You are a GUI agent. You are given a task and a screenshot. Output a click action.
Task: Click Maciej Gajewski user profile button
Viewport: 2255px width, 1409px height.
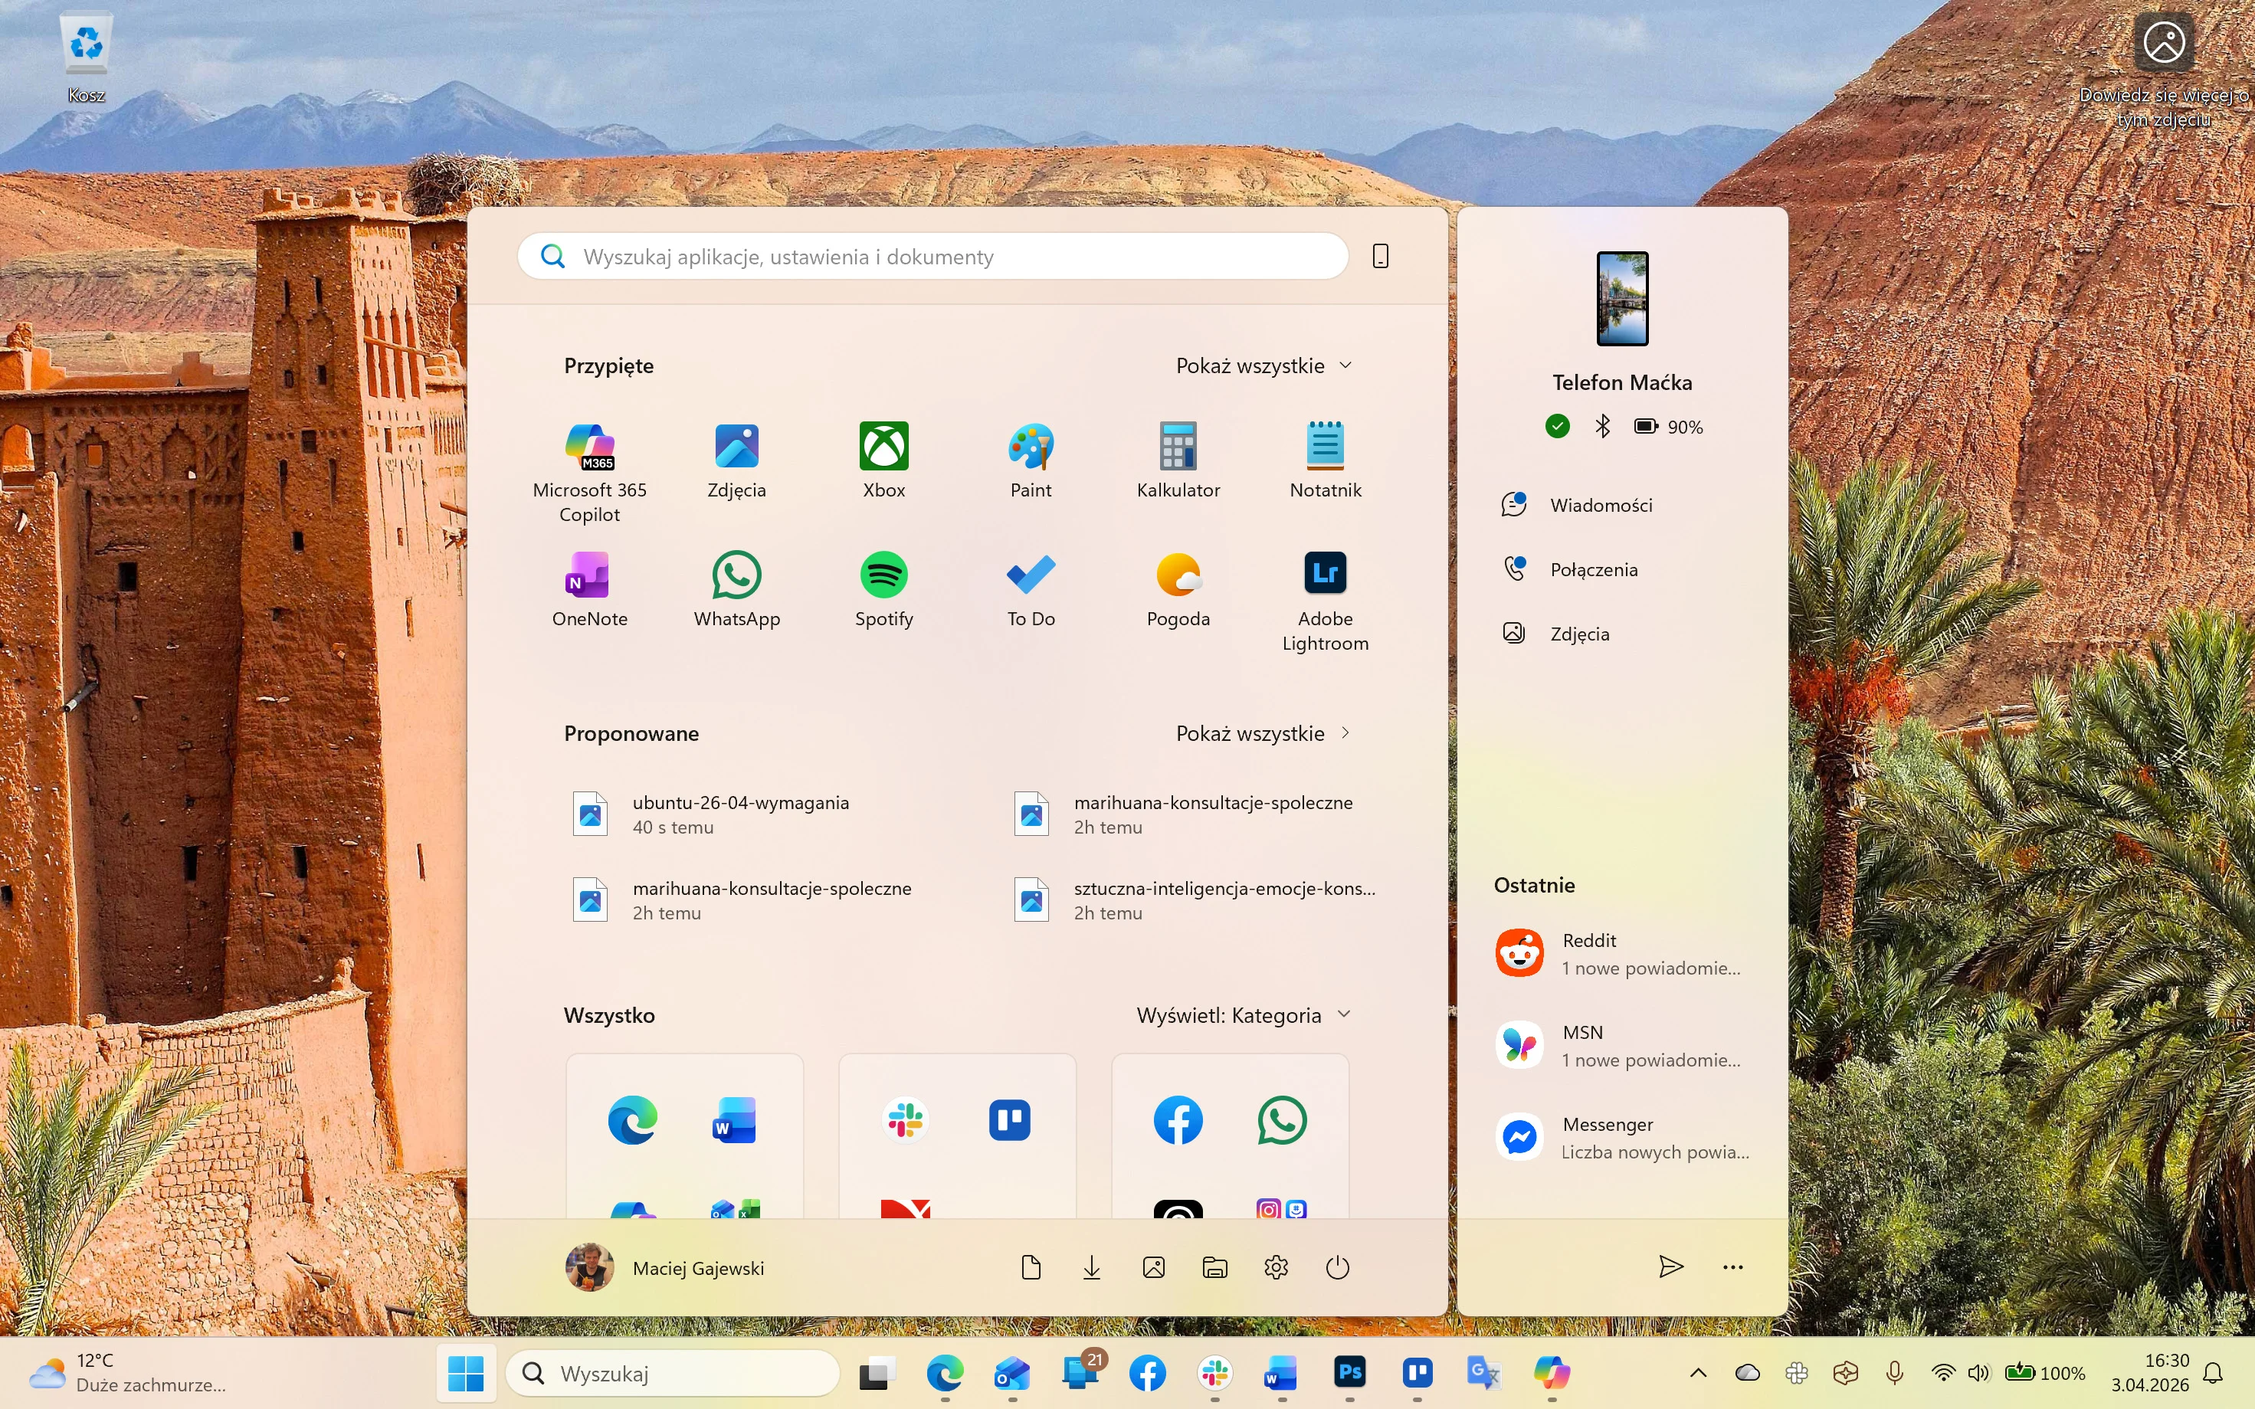click(665, 1267)
